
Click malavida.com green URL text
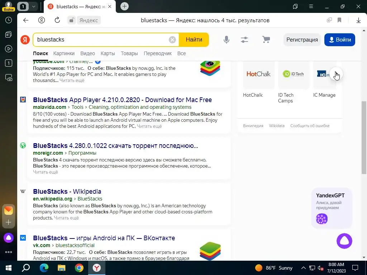pyautogui.click(x=49, y=107)
